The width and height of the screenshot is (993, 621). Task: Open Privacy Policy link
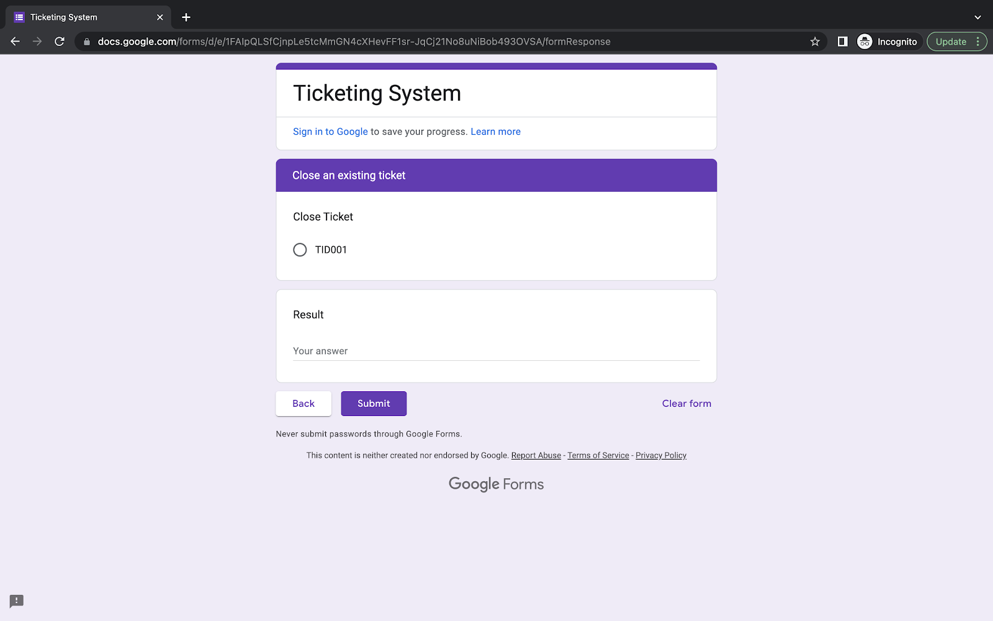pyautogui.click(x=661, y=455)
